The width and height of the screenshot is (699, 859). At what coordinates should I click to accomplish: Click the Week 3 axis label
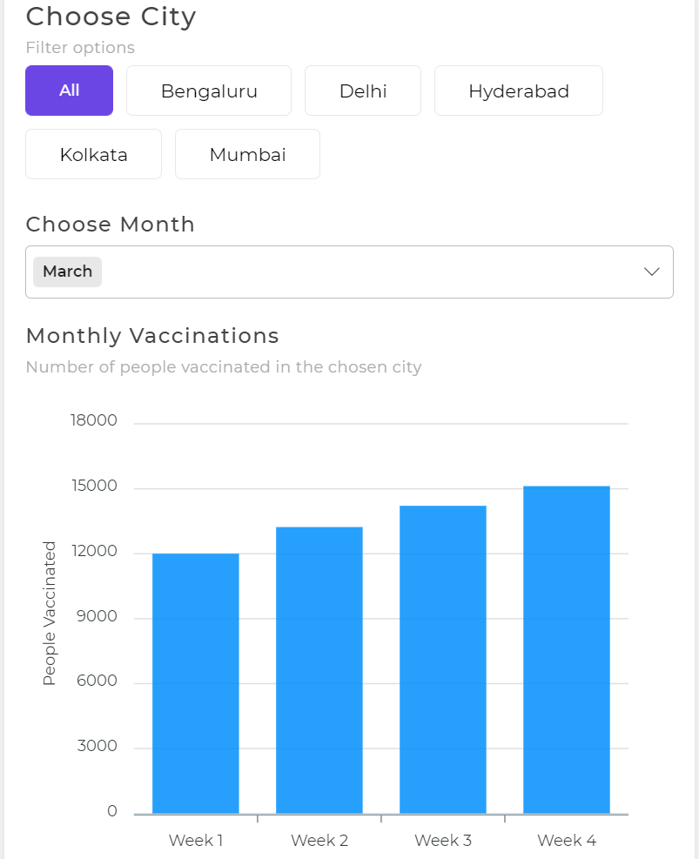click(443, 841)
